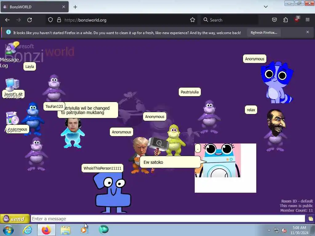Reload the page with the refresh icon
315x236 pixels.
point(30,20)
